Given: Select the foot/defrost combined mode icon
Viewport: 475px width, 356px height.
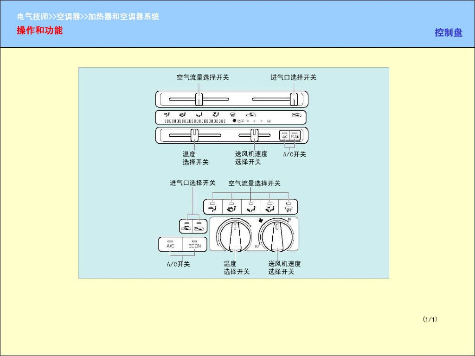Looking at the screenshot, I should tap(270, 207).
